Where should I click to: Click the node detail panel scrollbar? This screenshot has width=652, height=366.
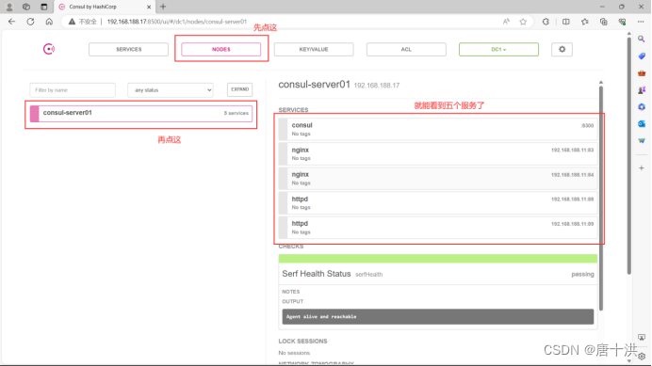[601, 198]
